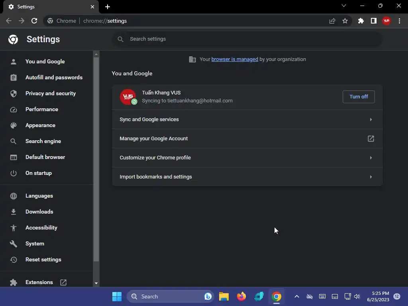Turn off sync with Turn off button
This screenshot has height=306, width=408.
359,97
